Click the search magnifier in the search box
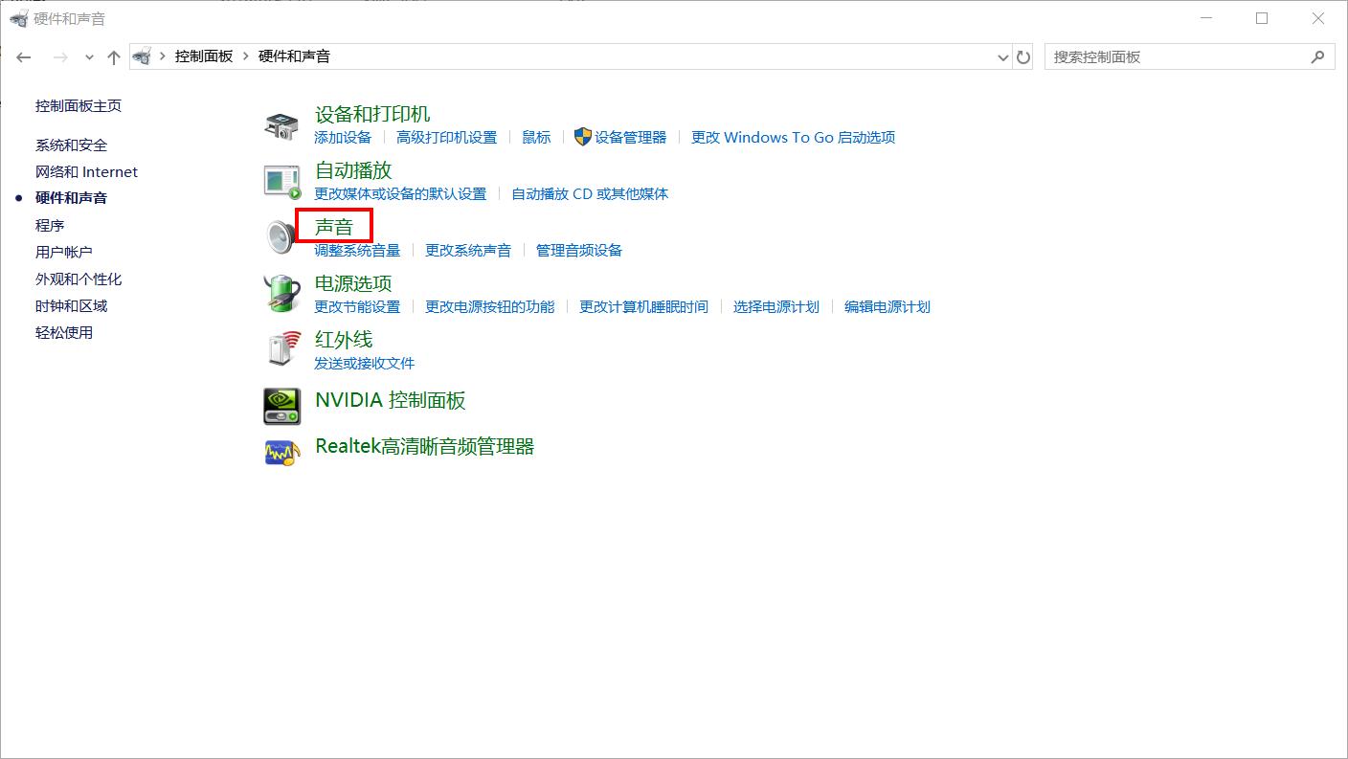The width and height of the screenshot is (1348, 759). tap(1318, 56)
